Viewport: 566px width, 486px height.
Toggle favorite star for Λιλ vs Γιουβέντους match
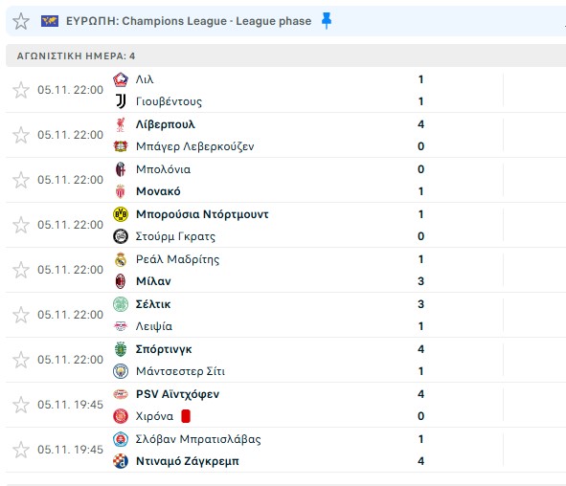(21, 90)
